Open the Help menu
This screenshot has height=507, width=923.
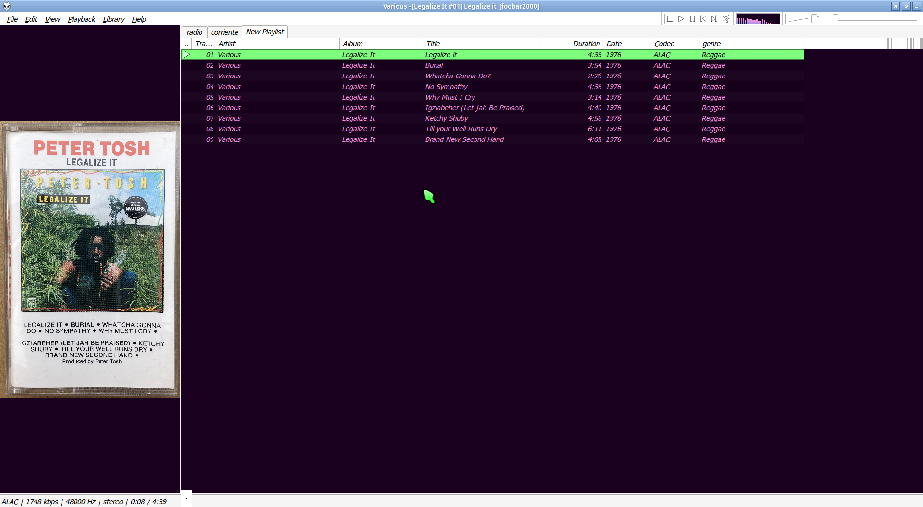[x=139, y=19]
